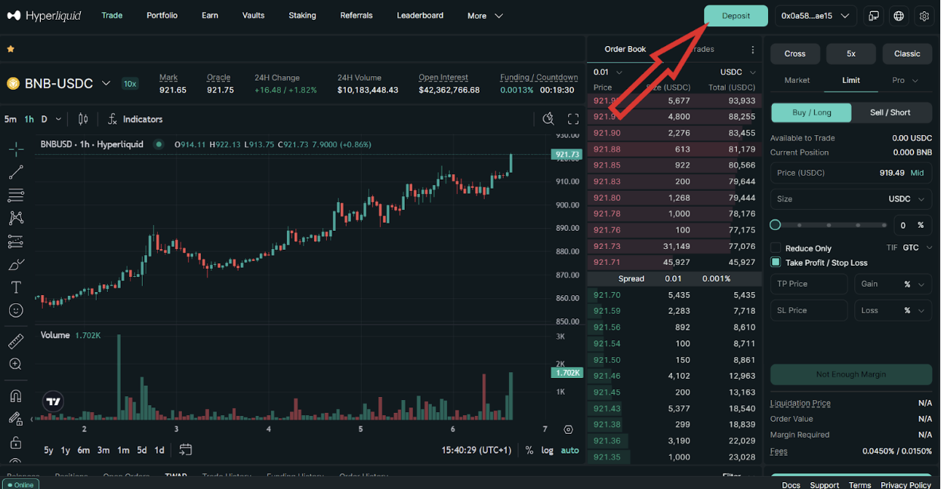This screenshot has width=941, height=489.
Task: Switch to the Market order tab
Action: click(x=797, y=80)
